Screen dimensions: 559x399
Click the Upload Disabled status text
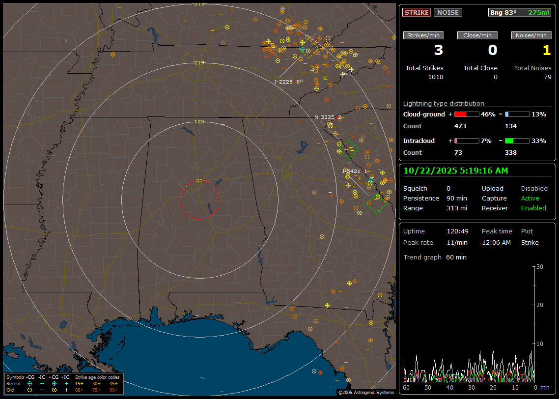click(534, 189)
